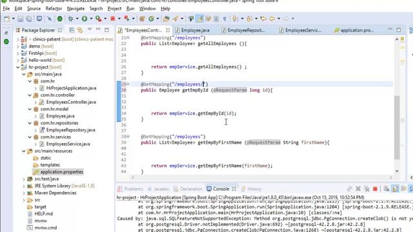Click the Next Annotation icon
413x232 pixels.
click(234, 19)
